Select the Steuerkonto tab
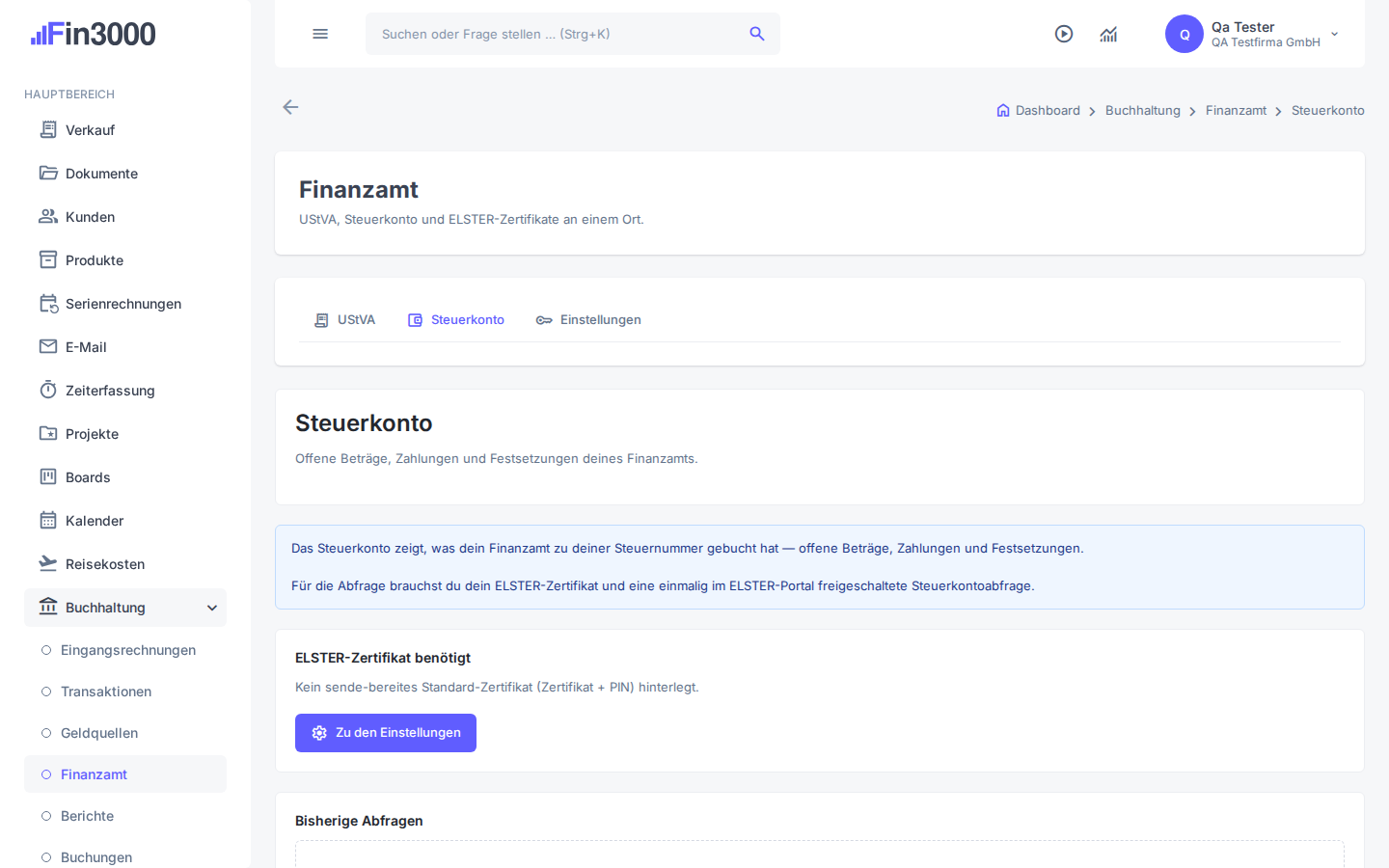 tap(455, 320)
